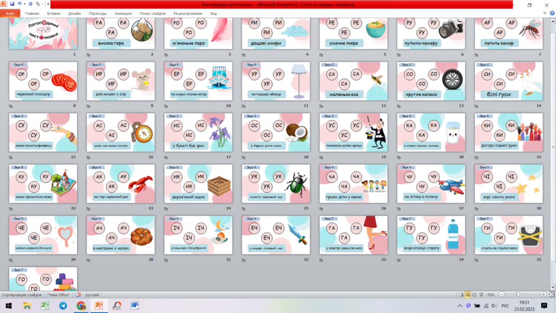Click the Save icon in Quick Access toolbar
This screenshot has width=556, height=313.
(x=12, y=4)
